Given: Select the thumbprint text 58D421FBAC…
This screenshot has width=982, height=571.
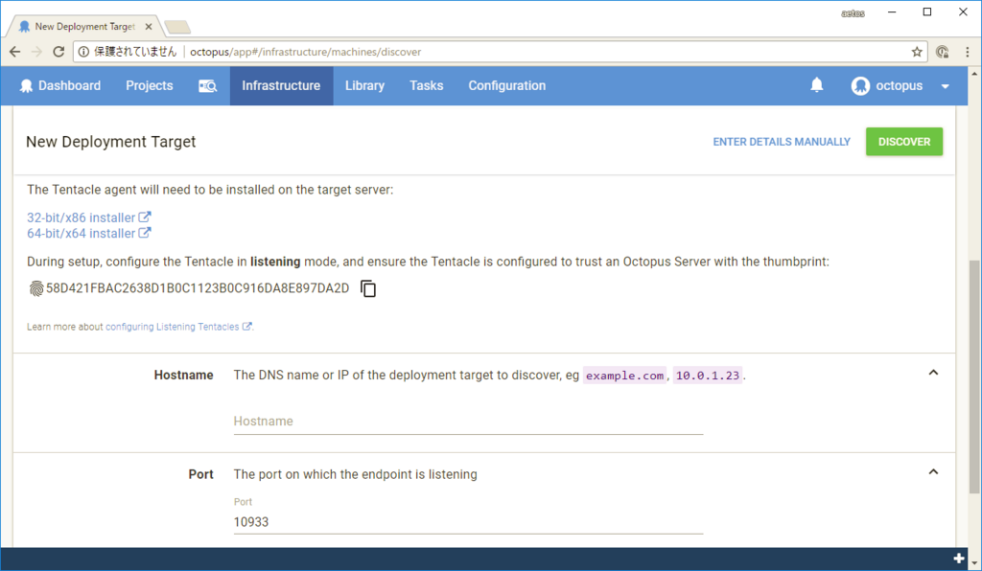Looking at the screenshot, I should pos(198,288).
